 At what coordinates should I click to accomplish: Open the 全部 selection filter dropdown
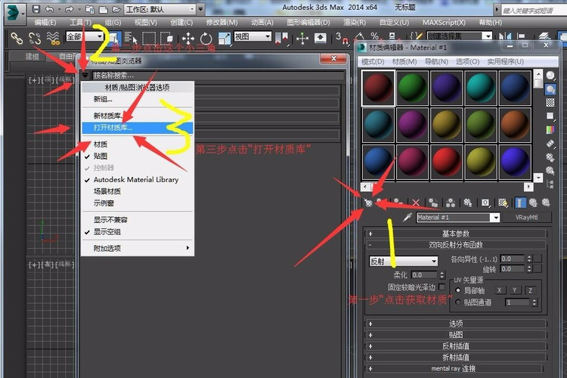[x=85, y=36]
